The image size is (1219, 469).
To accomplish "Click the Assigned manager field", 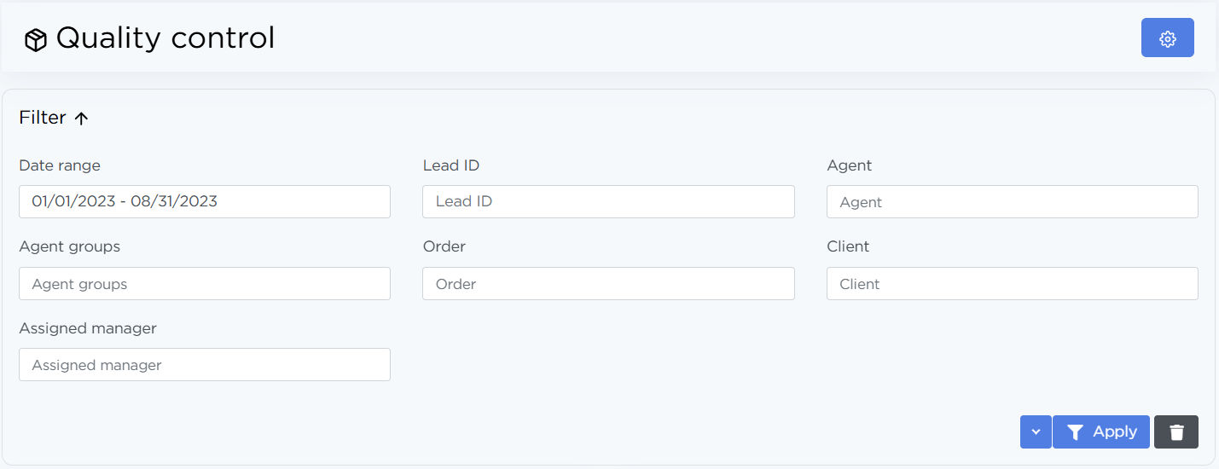I will pos(205,365).
